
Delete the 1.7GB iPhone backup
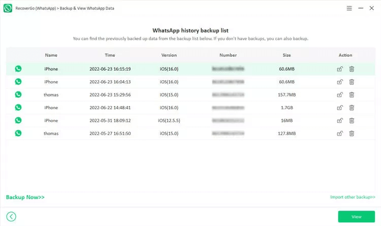click(x=352, y=108)
